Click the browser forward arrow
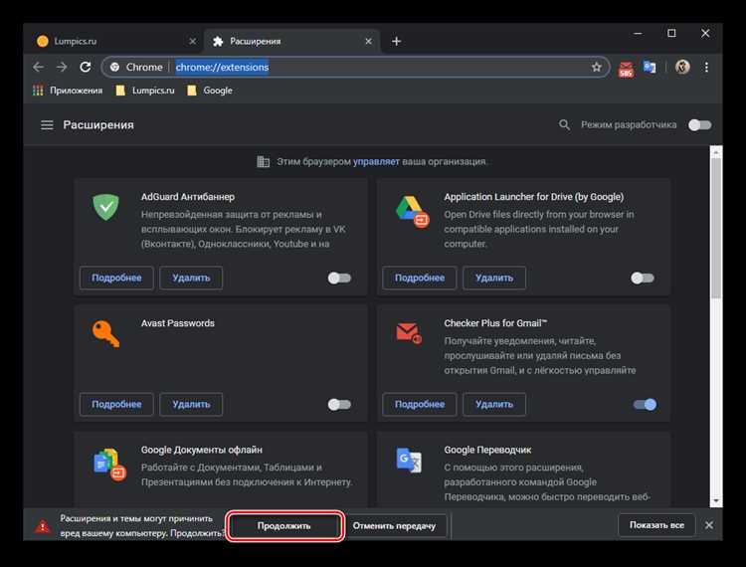 (x=62, y=67)
